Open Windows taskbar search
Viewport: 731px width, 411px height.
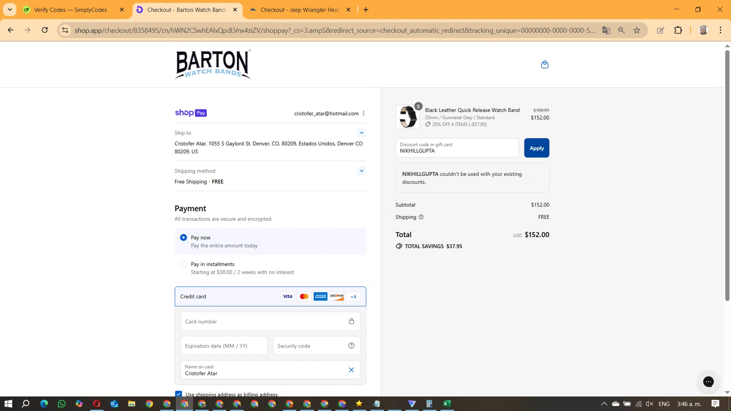click(x=26, y=404)
